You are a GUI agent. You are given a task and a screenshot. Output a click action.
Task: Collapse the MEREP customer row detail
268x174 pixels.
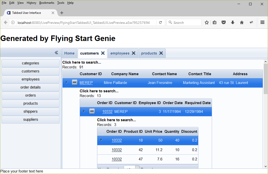click(x=75, y=82)
